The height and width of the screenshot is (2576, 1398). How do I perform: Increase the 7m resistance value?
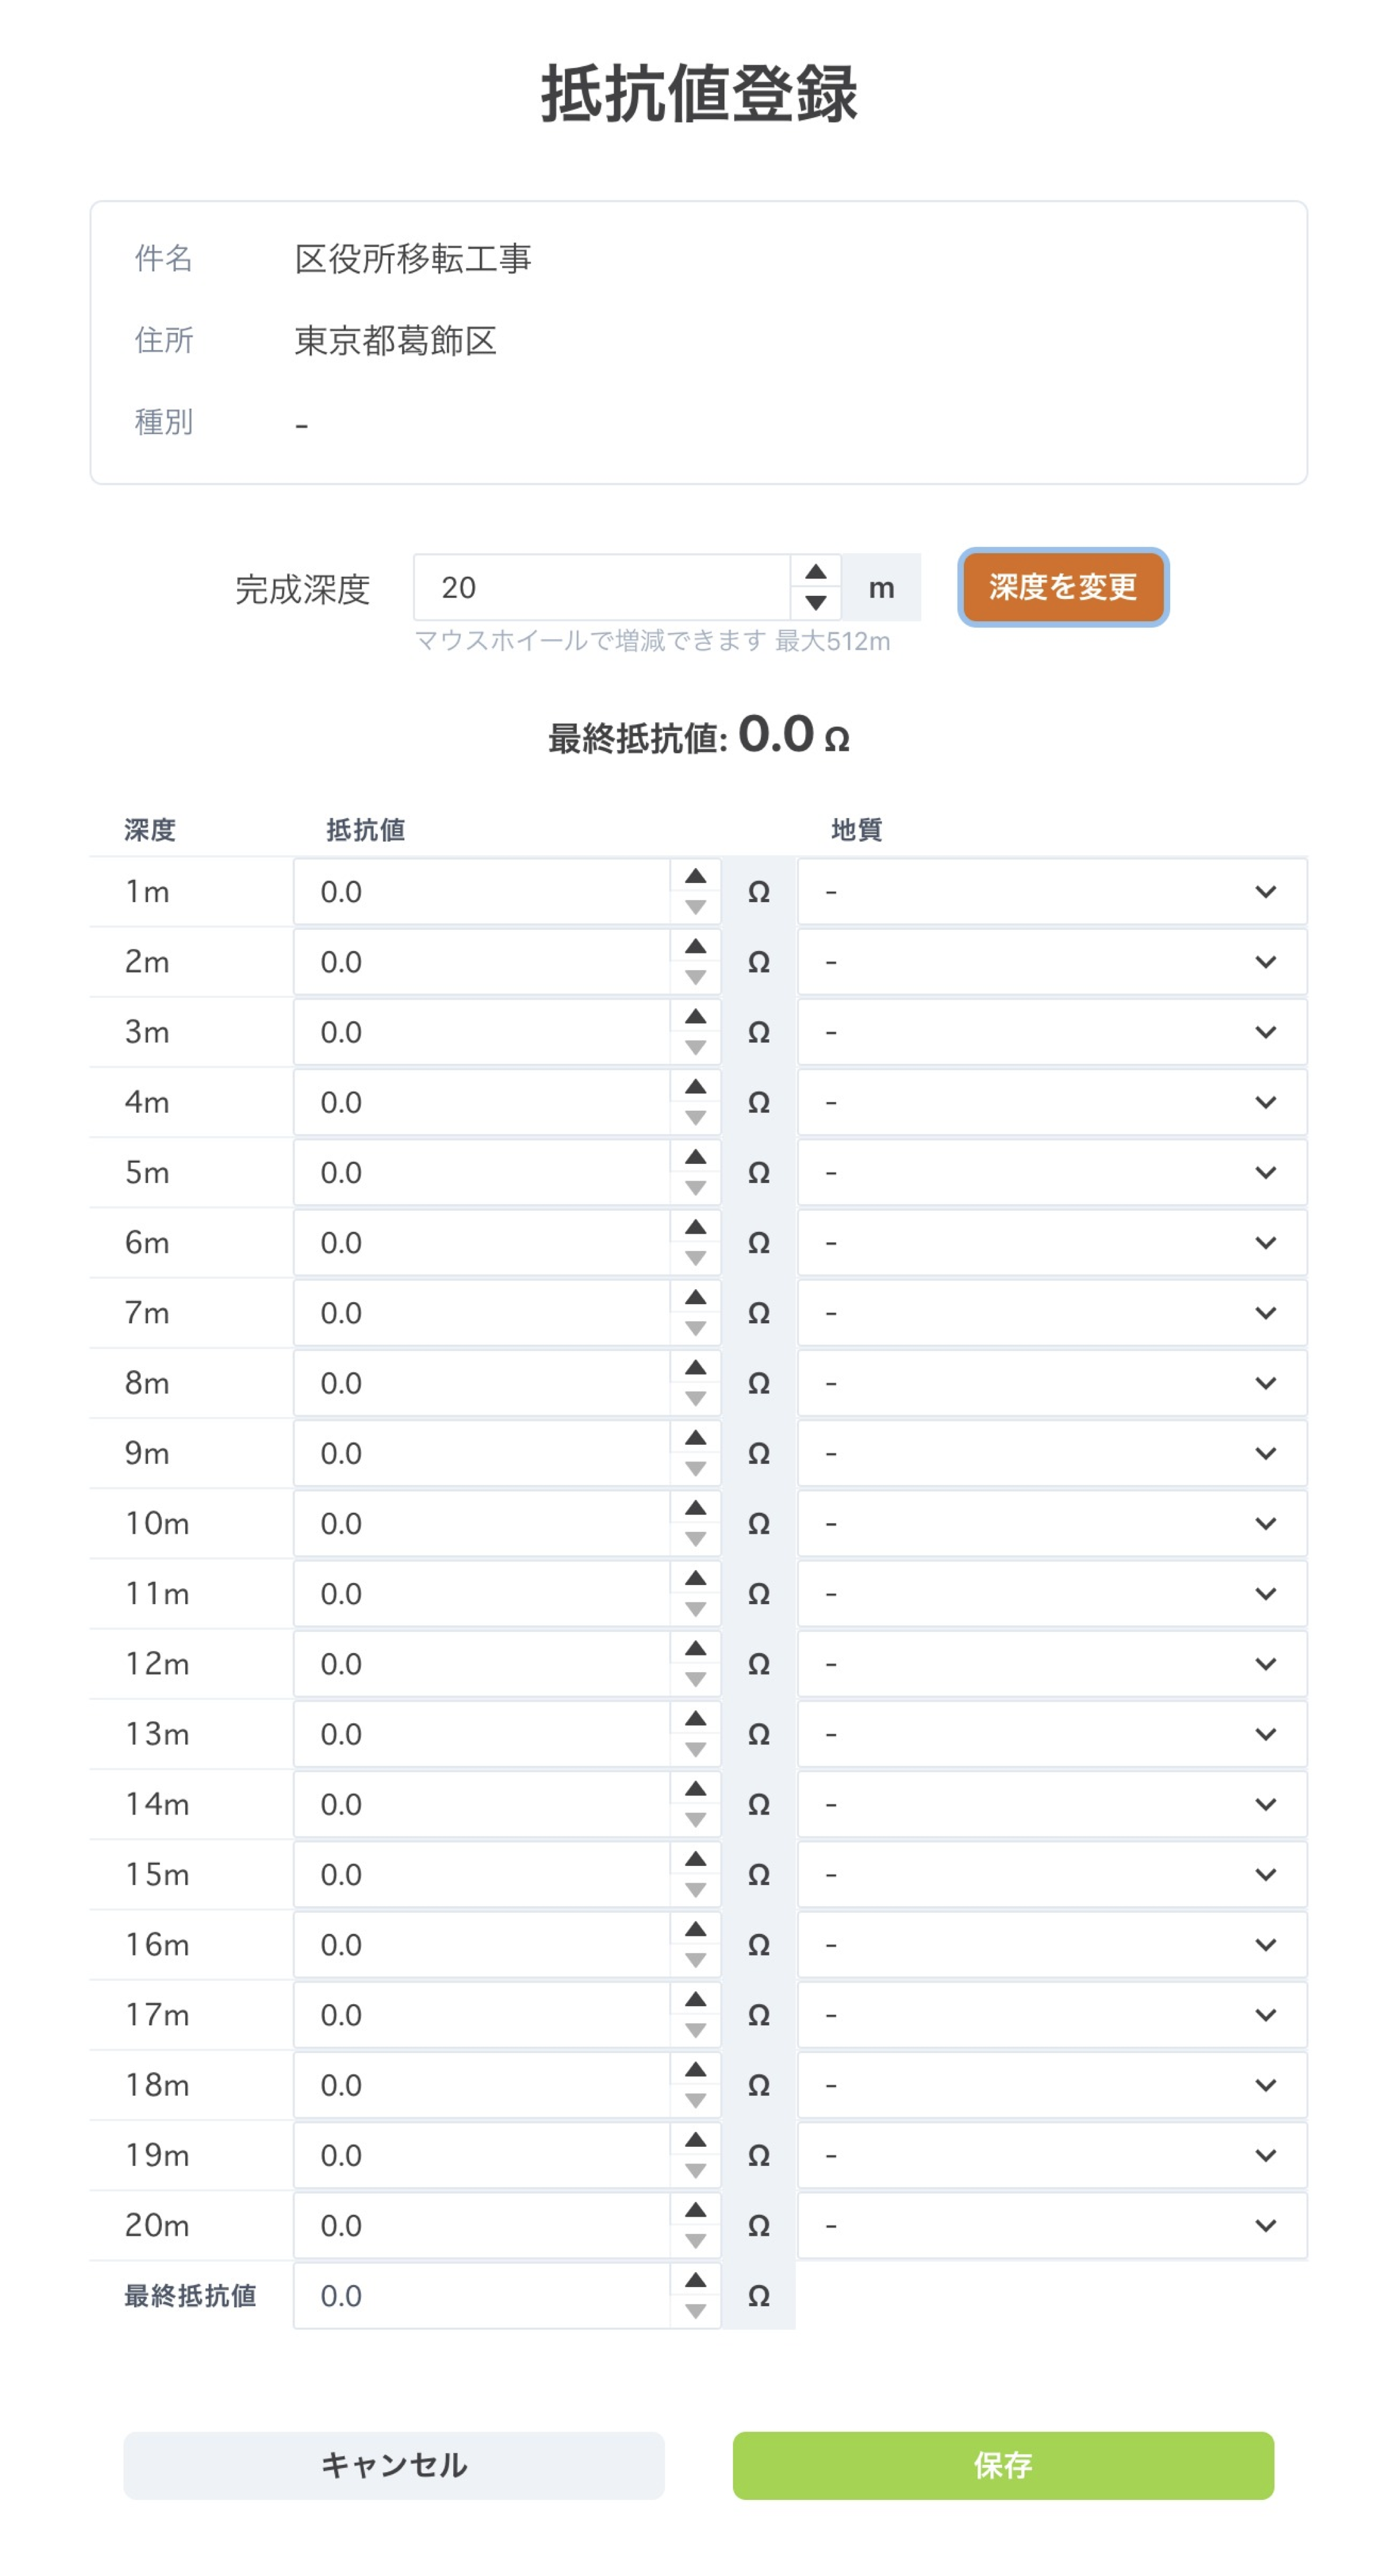pyautogui.click(x=695, y=1298)
